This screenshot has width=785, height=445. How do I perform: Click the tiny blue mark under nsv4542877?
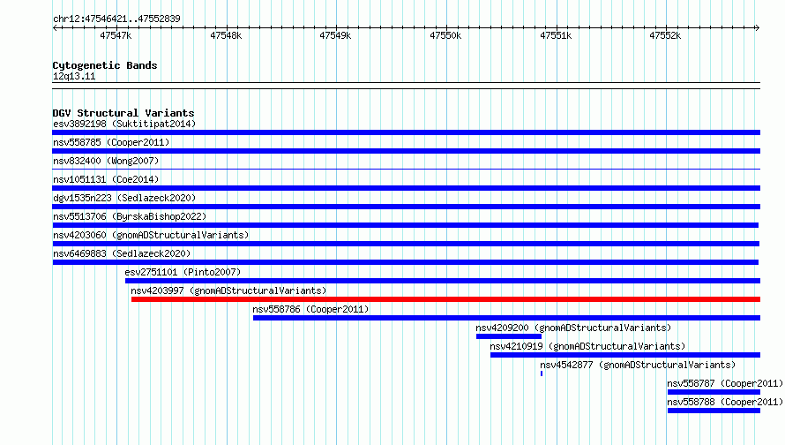tap(542, 373)
